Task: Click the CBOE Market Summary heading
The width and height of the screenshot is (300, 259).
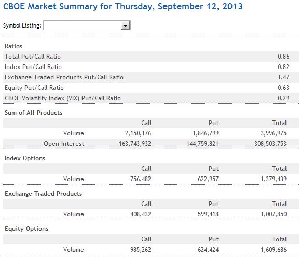Action: pyautogui.click(x=123, y=6)
